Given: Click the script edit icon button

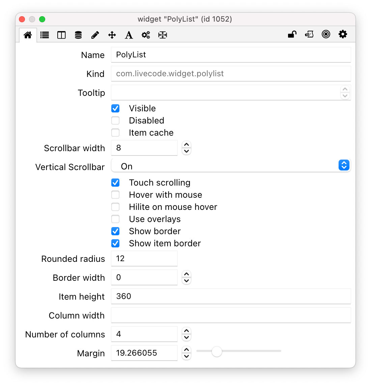Looking at the screenshot, I should (x=309, y=34).
